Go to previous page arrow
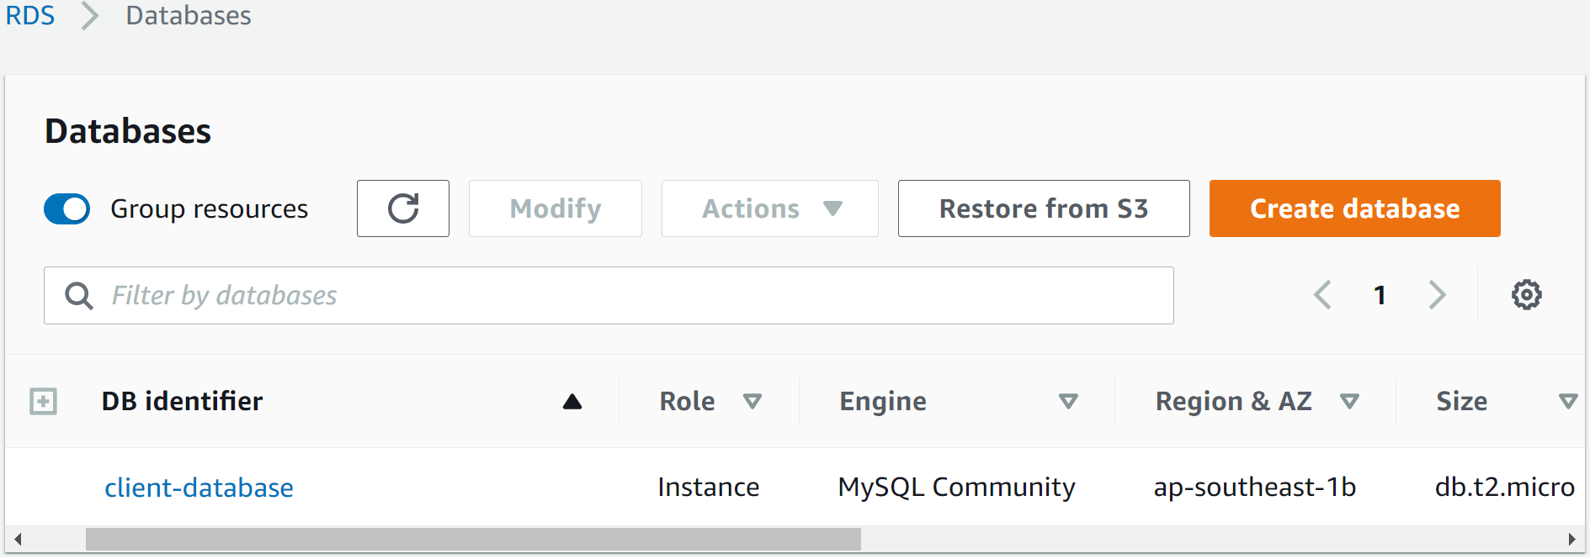The width and height of the screenshot is (1590, 559). (x=1322, y=295)
